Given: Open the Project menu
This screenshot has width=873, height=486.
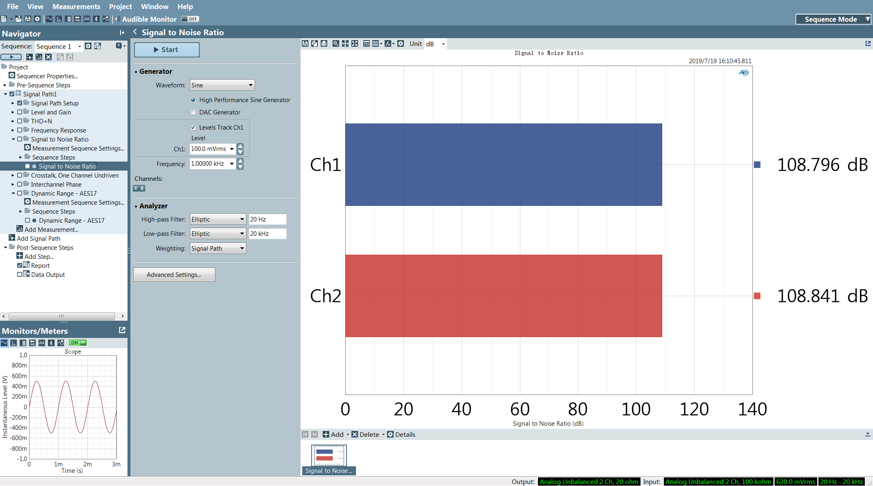Looking at the screenshot, I should coord(120,7).
